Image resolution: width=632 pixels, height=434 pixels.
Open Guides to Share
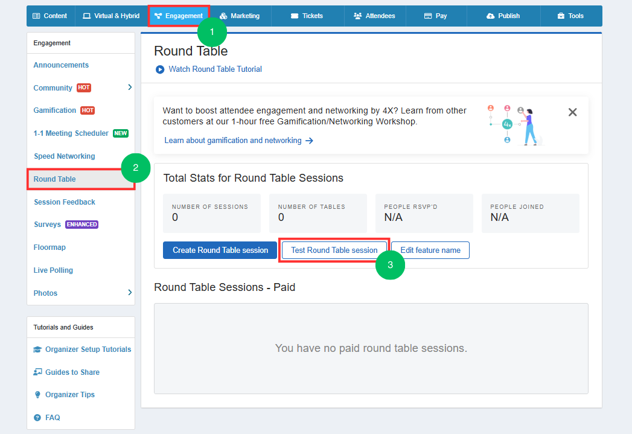(72, 372)
